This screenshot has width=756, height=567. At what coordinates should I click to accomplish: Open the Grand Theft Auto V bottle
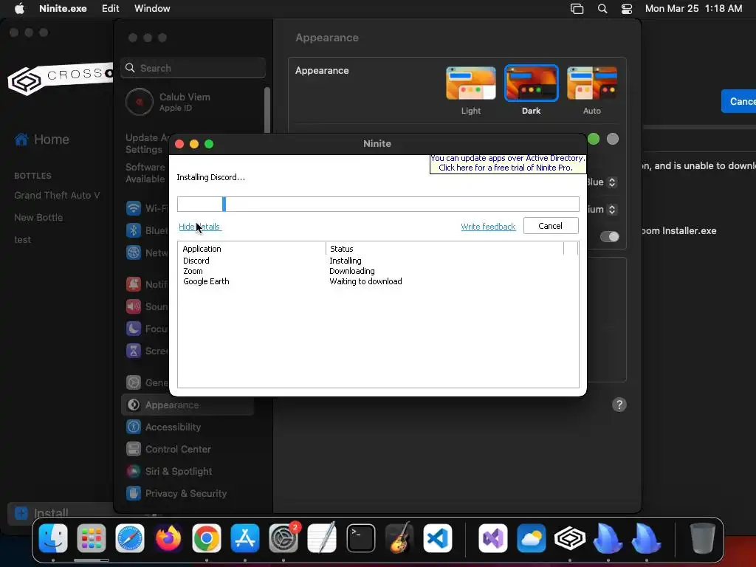pos(57,195)
